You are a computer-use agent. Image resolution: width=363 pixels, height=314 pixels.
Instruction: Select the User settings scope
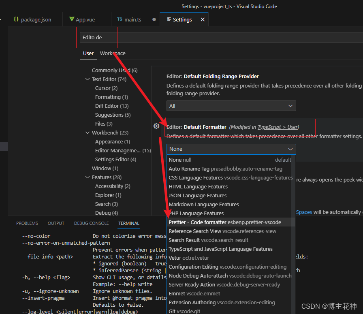pyautogui.click(x=88, y=53)
